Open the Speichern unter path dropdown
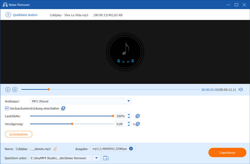The height and width of the screenshot is (164, 250). [97, 158]
